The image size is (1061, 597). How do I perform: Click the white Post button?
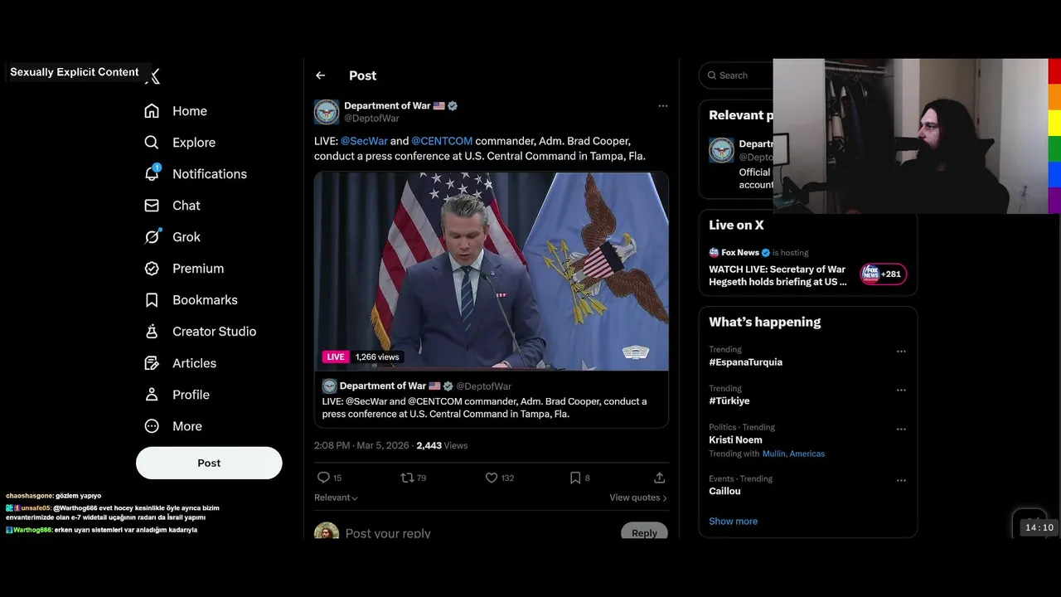pyautogui.click(x=209, y=463)
